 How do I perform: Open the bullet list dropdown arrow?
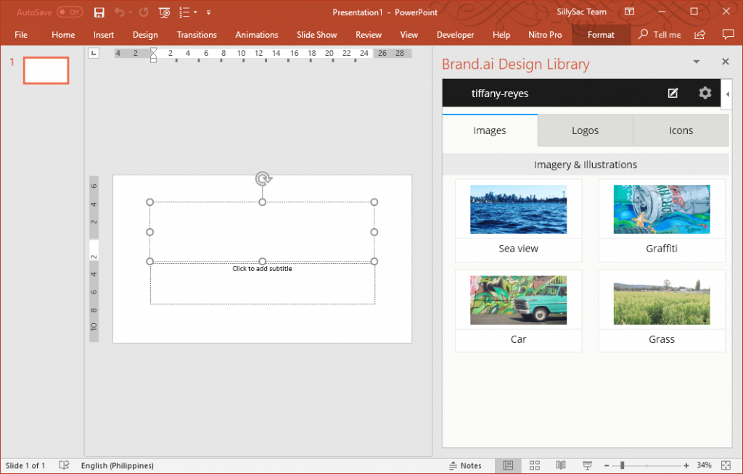point(194,12)
